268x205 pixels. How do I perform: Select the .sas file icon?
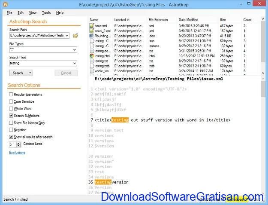(92, 41)
